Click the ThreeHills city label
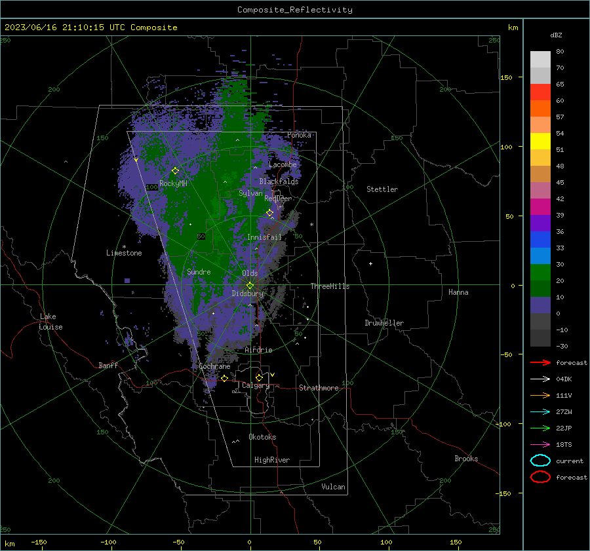Viewport: 590px width, 551px height. [330, 286]
